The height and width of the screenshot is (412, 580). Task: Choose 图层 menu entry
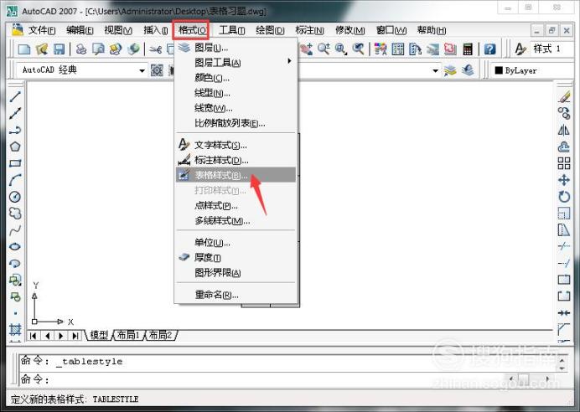pyautogui.click(x=236, y=48)
